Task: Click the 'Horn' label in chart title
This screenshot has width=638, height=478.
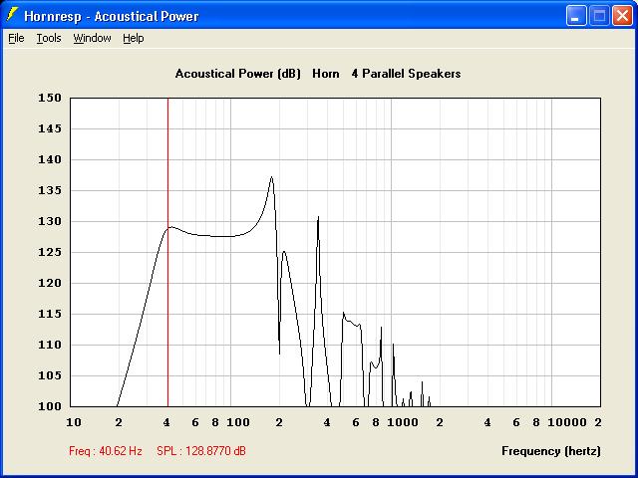Action: [326, 74]
